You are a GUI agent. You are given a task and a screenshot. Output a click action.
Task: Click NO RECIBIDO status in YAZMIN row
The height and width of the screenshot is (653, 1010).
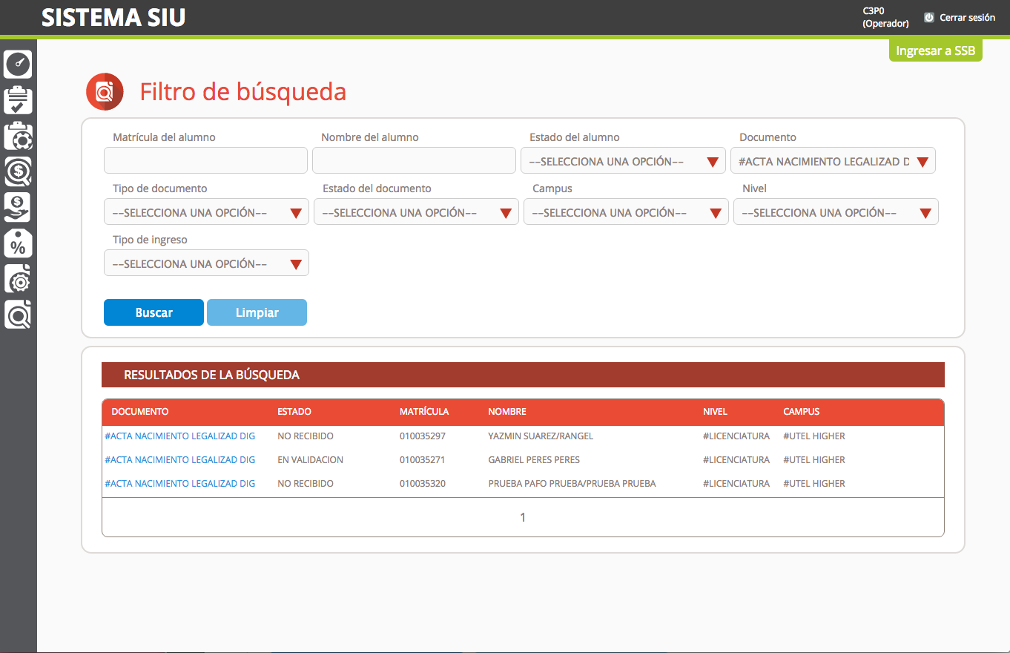[x=306, y=436]
